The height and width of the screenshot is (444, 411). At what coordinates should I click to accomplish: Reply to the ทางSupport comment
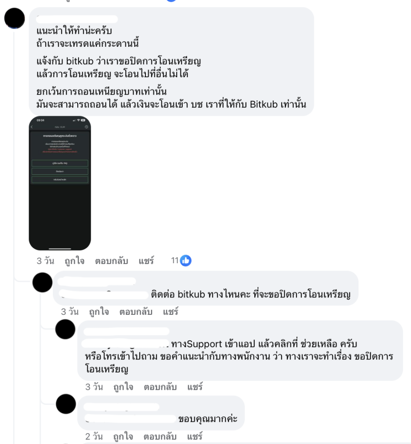(x=160, y=387)
